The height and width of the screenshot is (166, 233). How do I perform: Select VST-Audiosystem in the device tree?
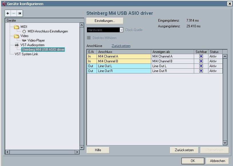pyautogui.click(x=32, y=45)
